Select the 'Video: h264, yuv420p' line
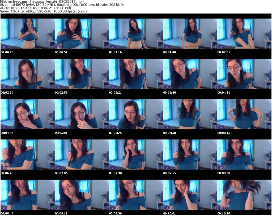This screenshot has height=215, width=272. pyautogui.click(x=43, y=11)
